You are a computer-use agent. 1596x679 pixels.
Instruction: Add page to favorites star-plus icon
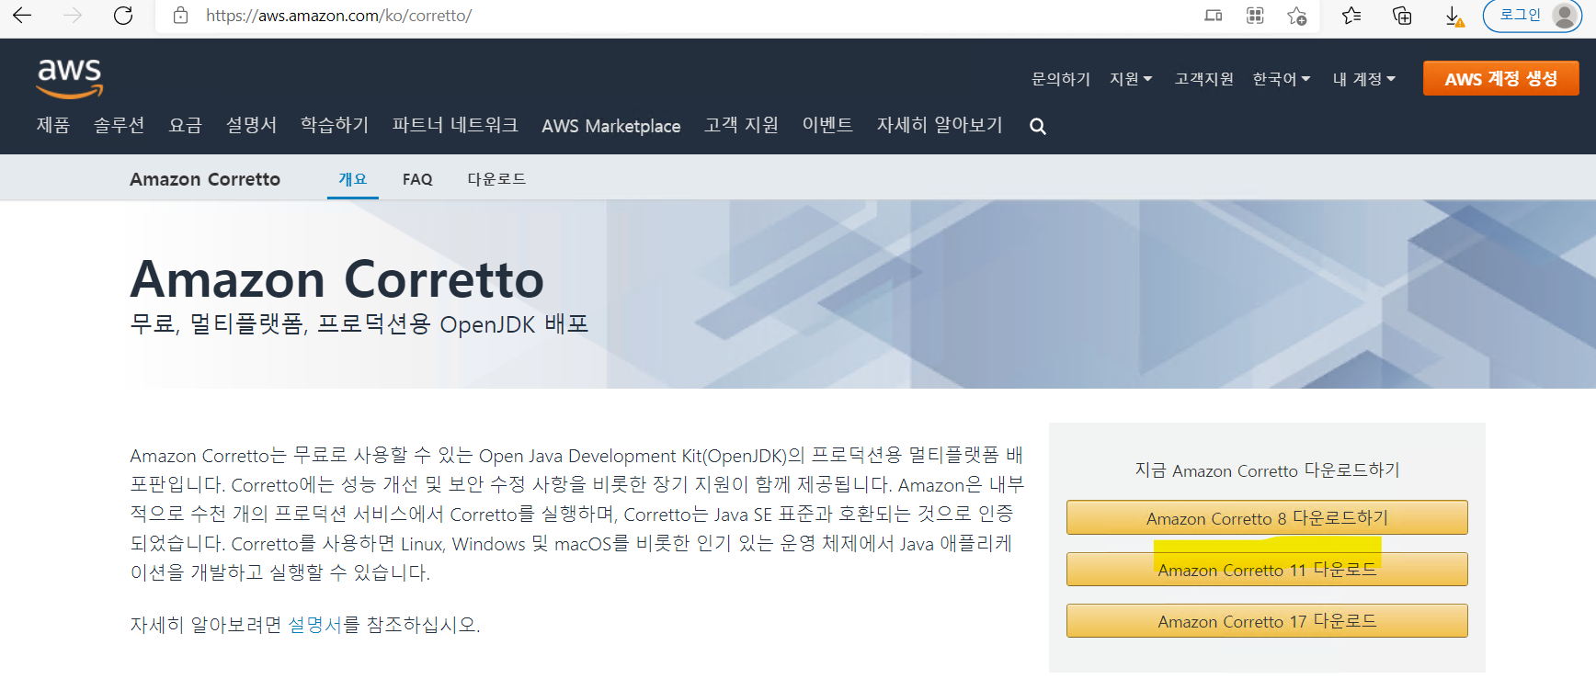click(1297, 16)
